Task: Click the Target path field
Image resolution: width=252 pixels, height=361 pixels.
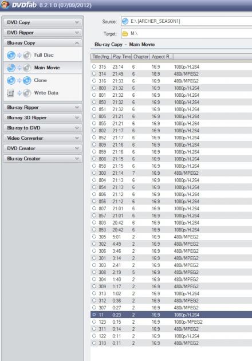Action: 186,34
